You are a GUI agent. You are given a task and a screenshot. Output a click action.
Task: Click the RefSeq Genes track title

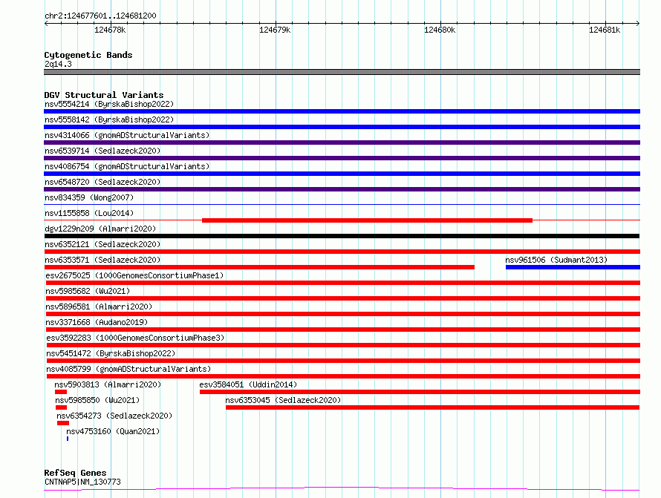(x=75, y=473)
